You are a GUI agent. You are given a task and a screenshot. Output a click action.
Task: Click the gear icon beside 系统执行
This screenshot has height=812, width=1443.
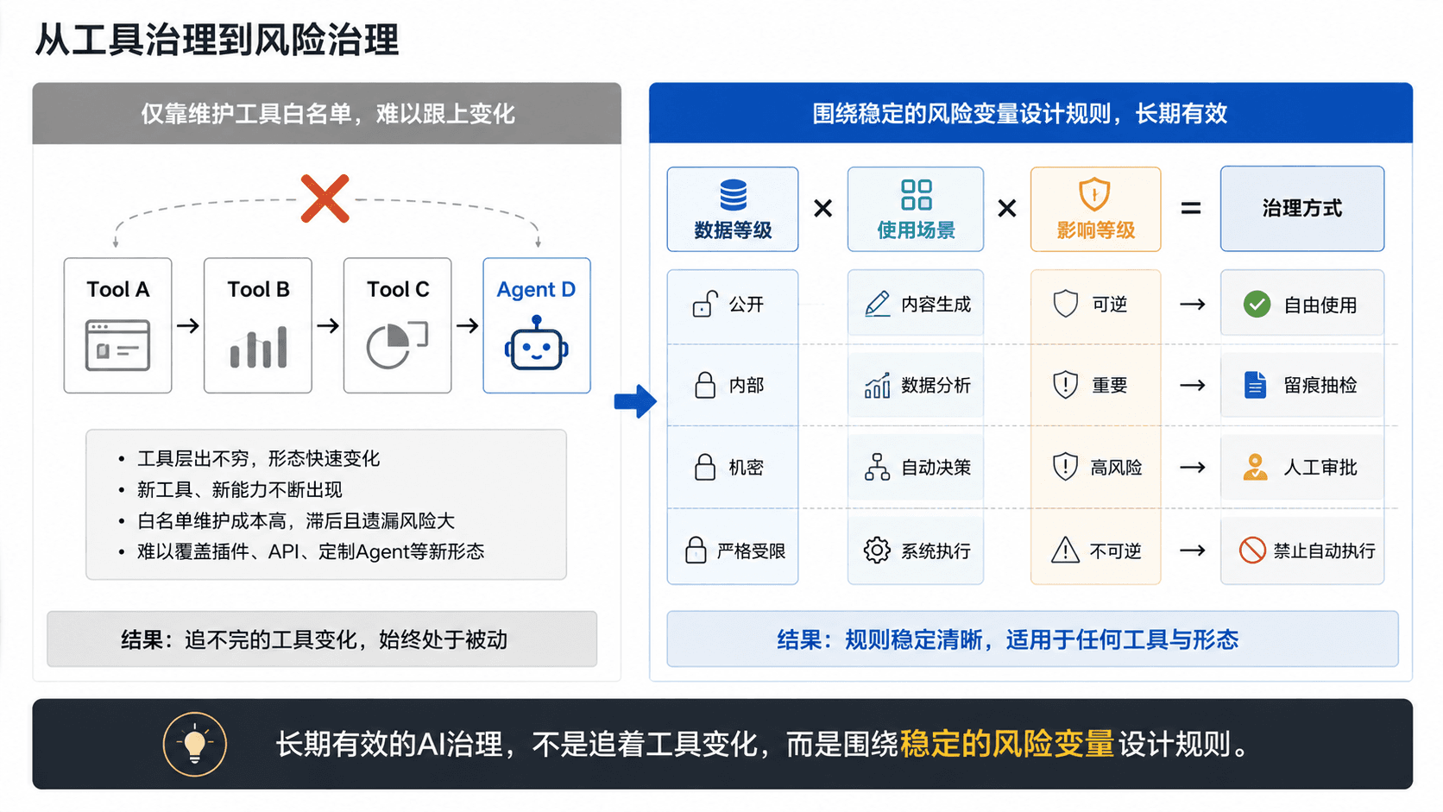click(x=877, y=550)
